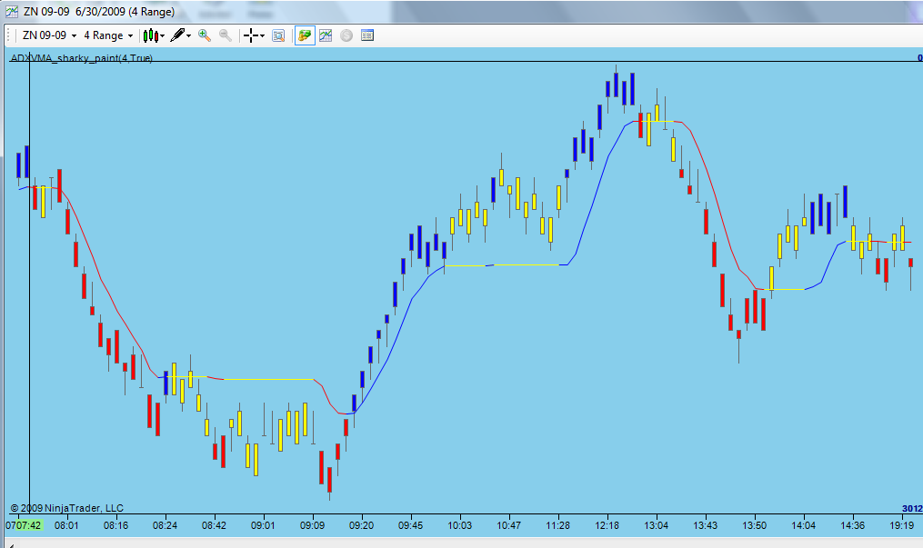The image size is (923, 548).
Task: Open the indicators chart icon
Action: click(x=326, y=35)
